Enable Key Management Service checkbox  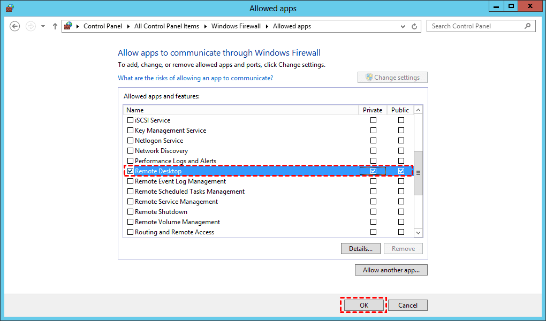tap(130, 130)
